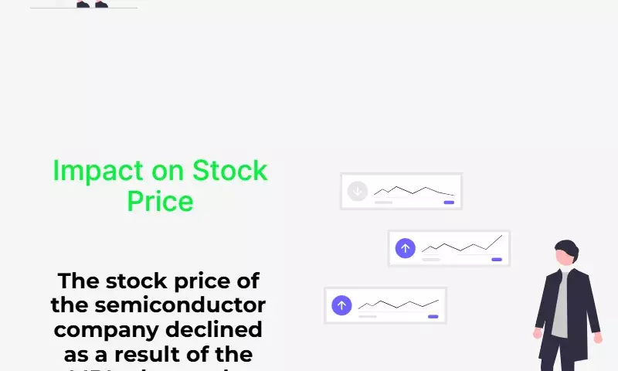Select the declining line chart in the top card
This screenshot has width=618, height=371.
point(414,191)
